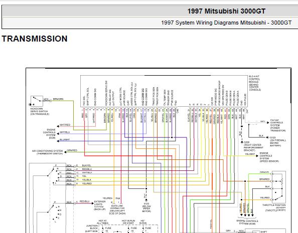This screenshot has height=233, width=298.
Task: Click the "RED/BLU" wire label at pin 2
Action: coord(87,169)
